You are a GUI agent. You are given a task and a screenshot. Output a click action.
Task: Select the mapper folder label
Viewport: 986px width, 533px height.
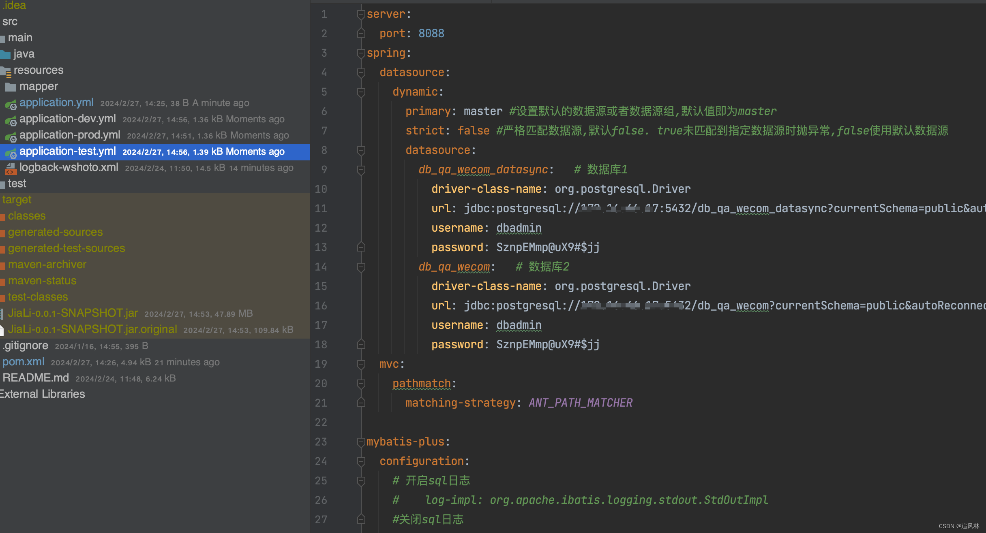[x=39, y=86]
